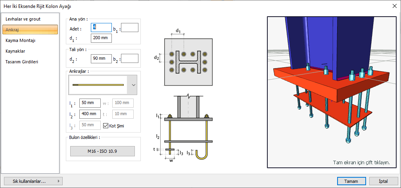This screenshot has height=188, width=401.
Task: Open the anchor type dropdown arrow
Action: pos(134,85)
